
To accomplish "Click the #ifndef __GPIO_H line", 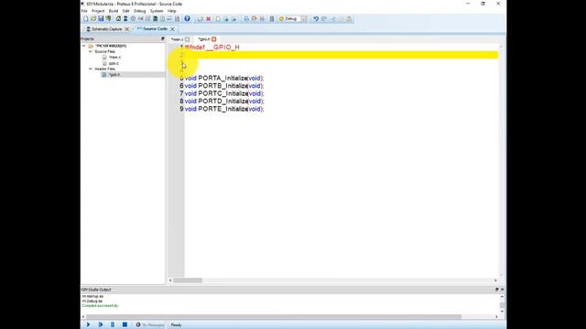I will click(212, 48).
